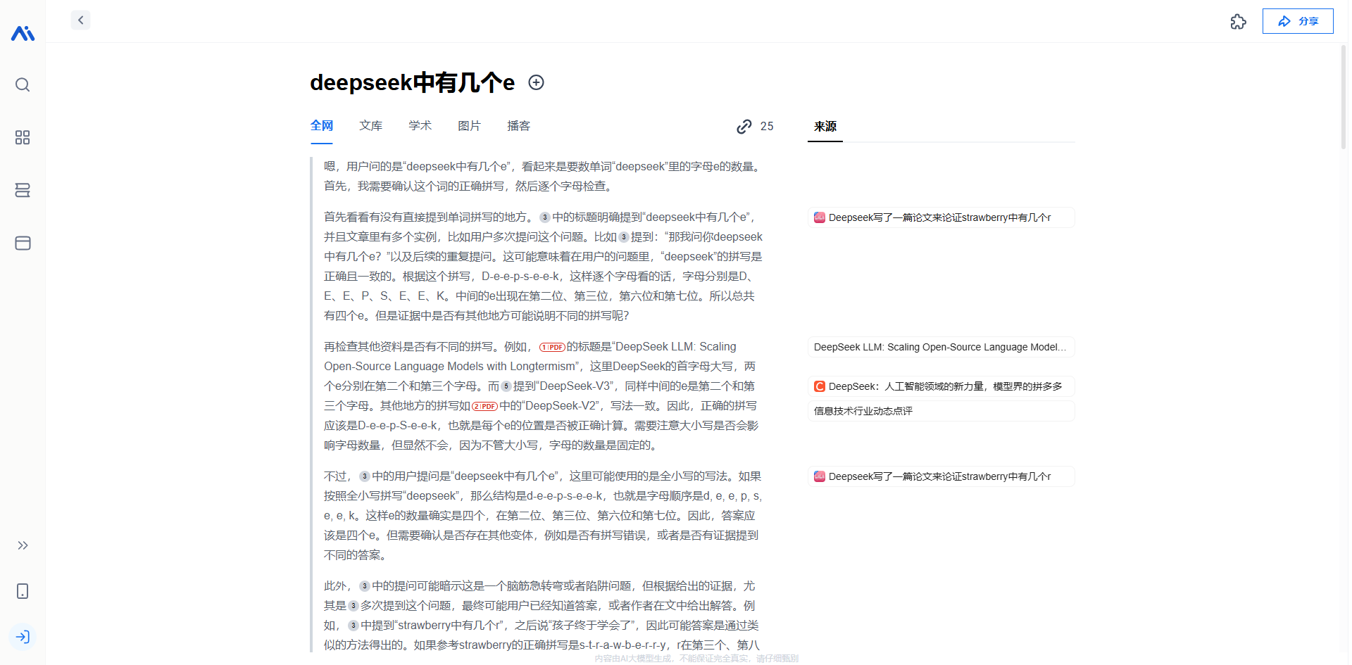Switch to the 播客 tab
Image resolution: width=1352 pixels, height=665 pixels.
pyautogui.click(x=519, y=126)
